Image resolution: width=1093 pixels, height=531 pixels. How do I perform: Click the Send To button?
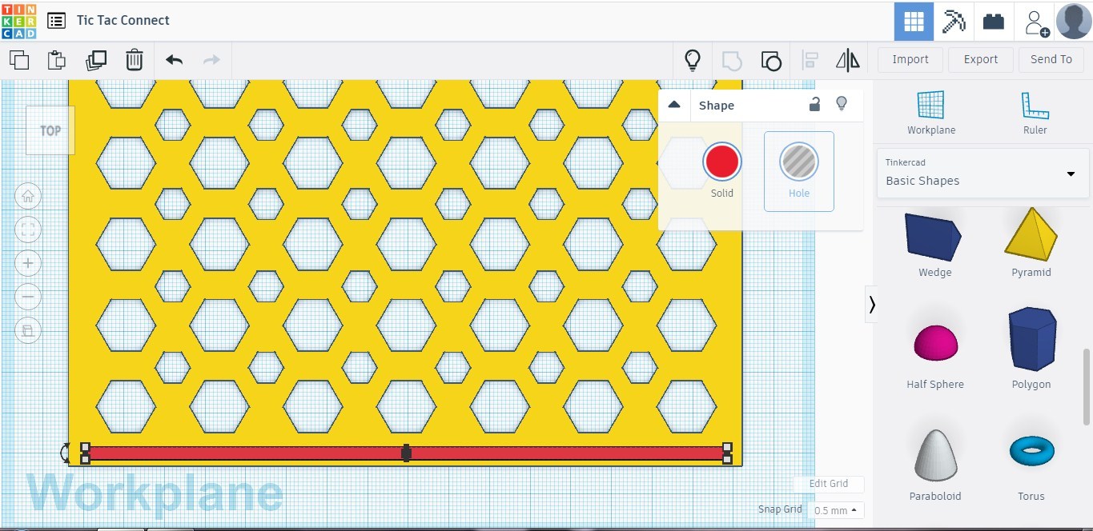pyautogui.click(x=1051, y=59)
